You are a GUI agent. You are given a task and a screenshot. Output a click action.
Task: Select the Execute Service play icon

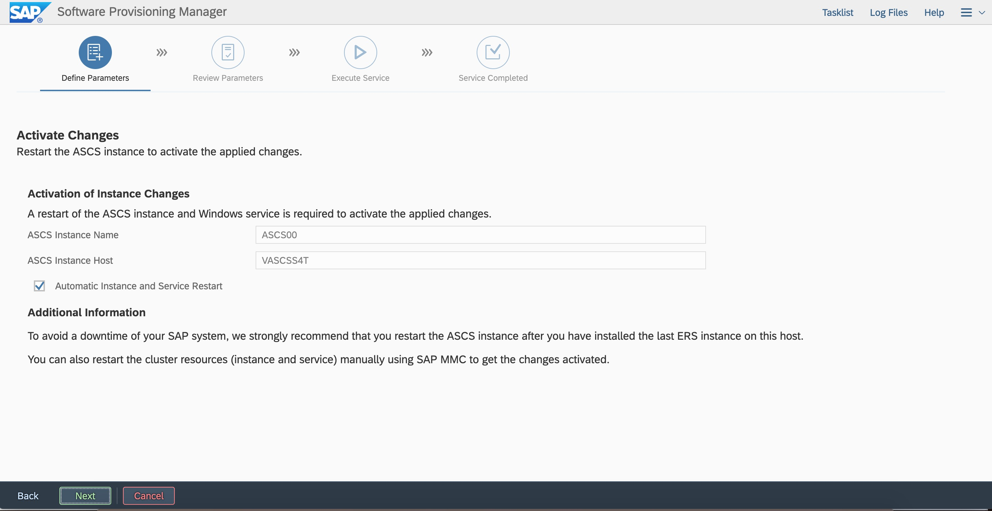pyautogui.click(x=361, y=52)
